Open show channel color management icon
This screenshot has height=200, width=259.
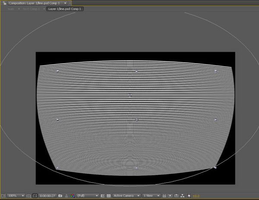coord(73,196)
